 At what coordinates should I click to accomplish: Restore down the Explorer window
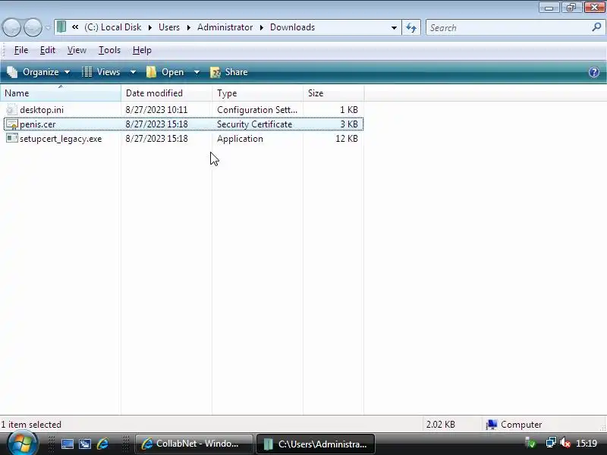point(571,7)
